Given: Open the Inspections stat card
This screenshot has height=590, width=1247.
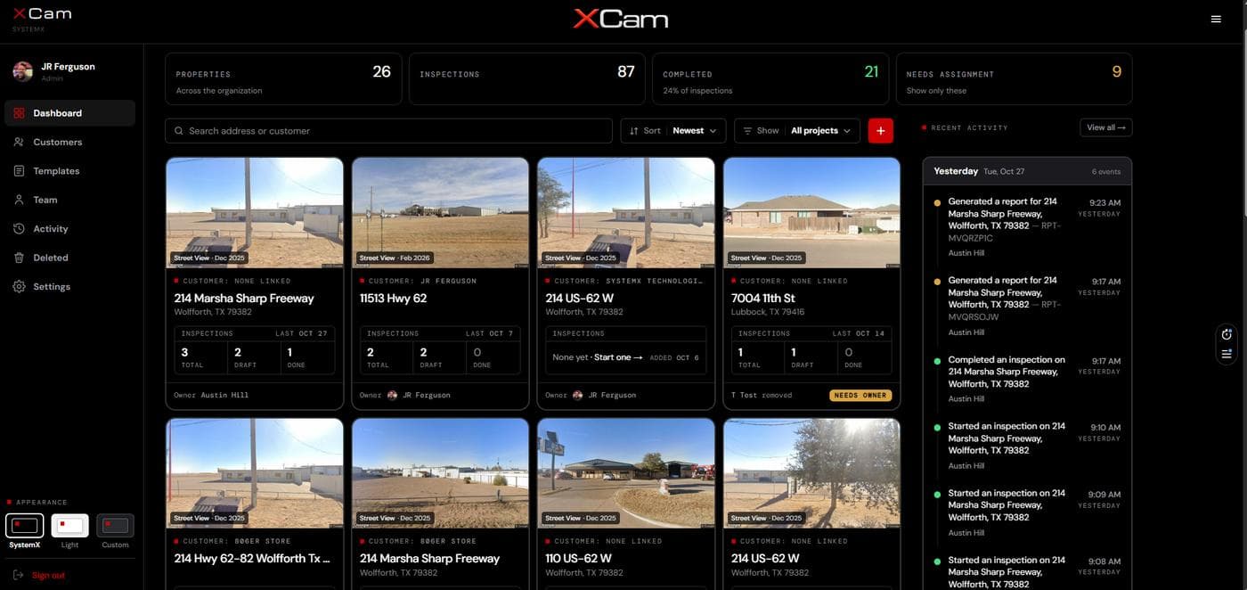Looking at the screenshot, I should [x=526, y=79].
